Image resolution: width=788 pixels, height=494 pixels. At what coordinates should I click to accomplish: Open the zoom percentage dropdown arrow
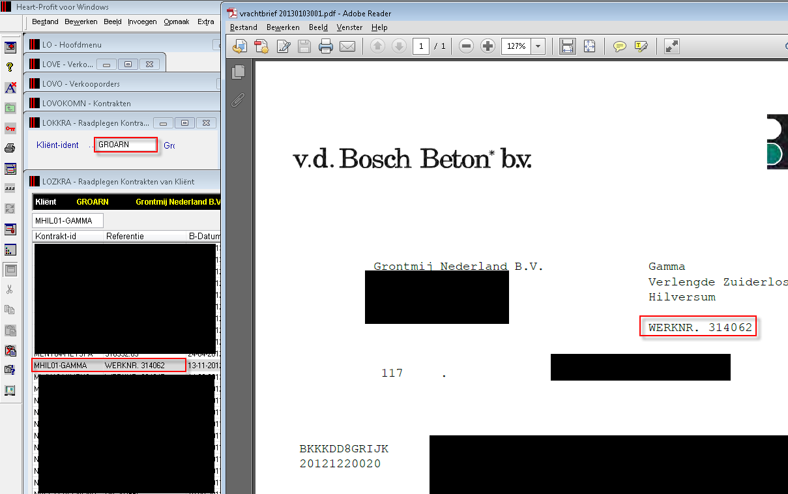(x=538, y=46)
